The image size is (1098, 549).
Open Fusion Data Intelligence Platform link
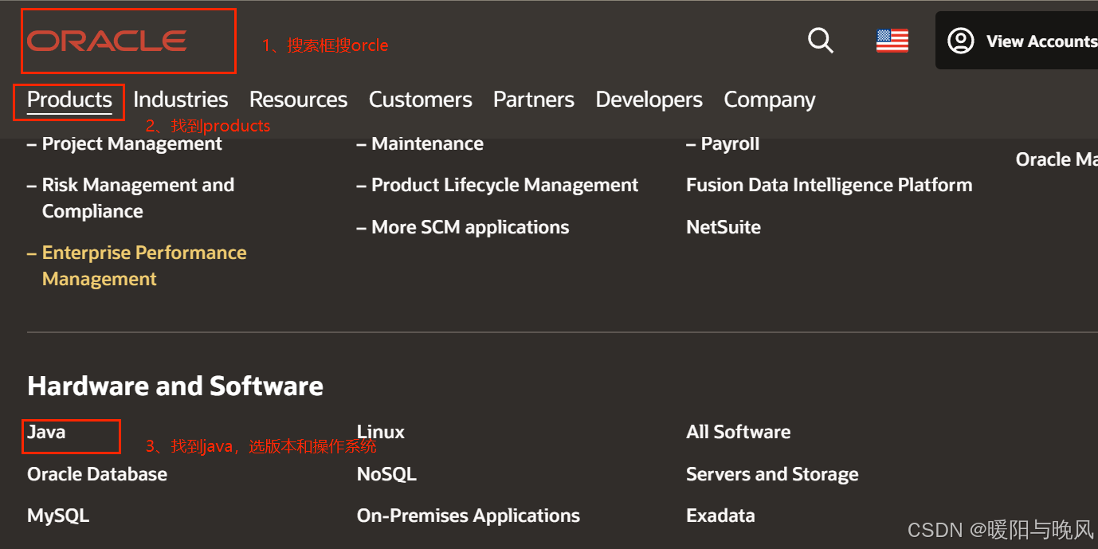(829, 185)
